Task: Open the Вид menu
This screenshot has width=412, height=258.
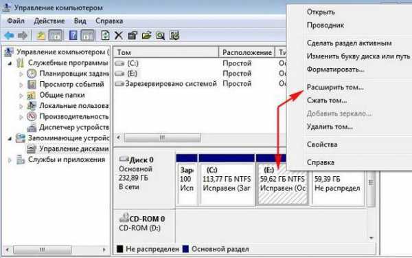Action: pyautogui.click(x=80, y=21)
